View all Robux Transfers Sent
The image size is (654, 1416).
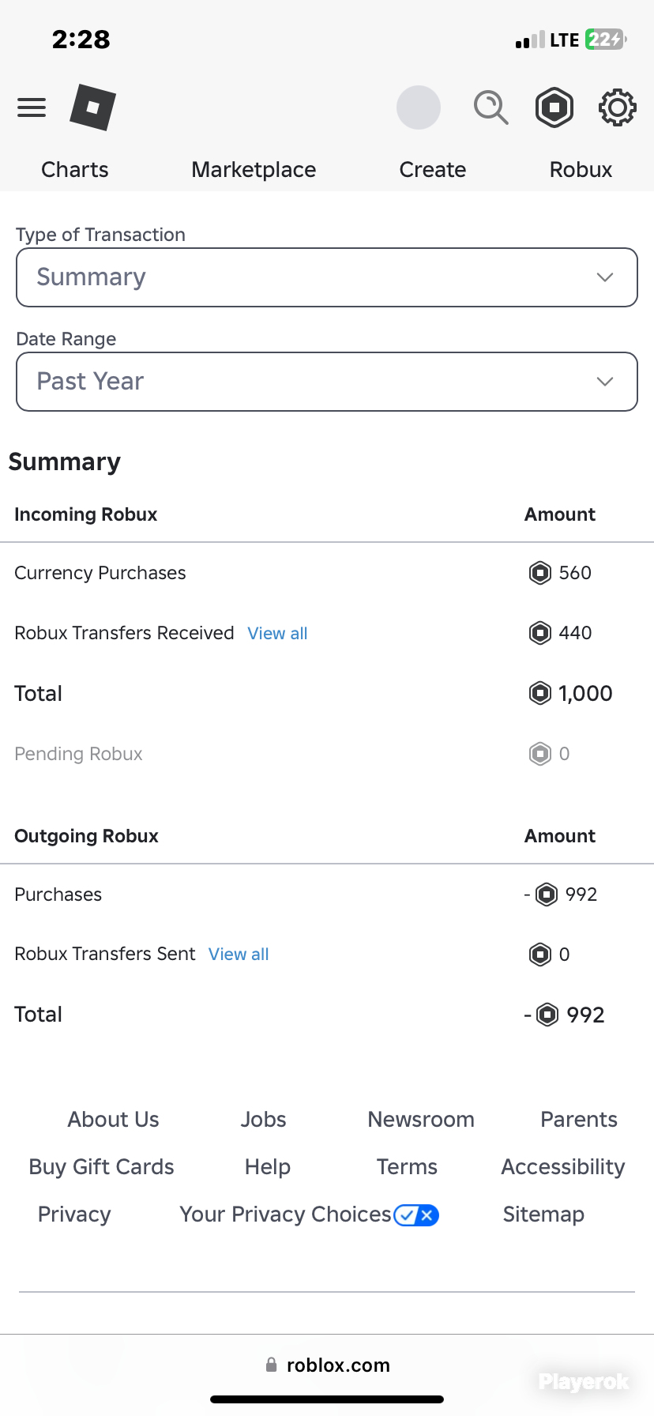239,954
